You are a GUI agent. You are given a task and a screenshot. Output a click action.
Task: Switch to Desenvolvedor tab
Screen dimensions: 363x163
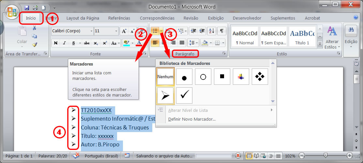click(x=247, y=18)
